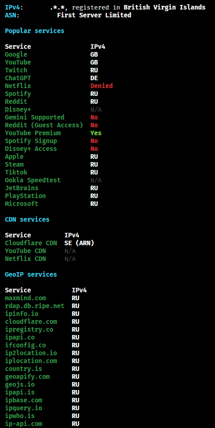
Task: Click the GeoIP services heading
Action: click(31, 274)
